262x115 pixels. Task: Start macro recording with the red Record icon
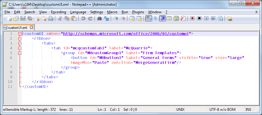click(x=192, y=18)
